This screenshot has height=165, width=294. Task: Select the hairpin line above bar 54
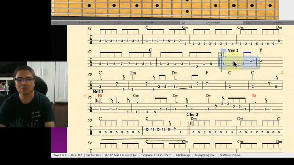pyautogui.click(x=143, y=139)
